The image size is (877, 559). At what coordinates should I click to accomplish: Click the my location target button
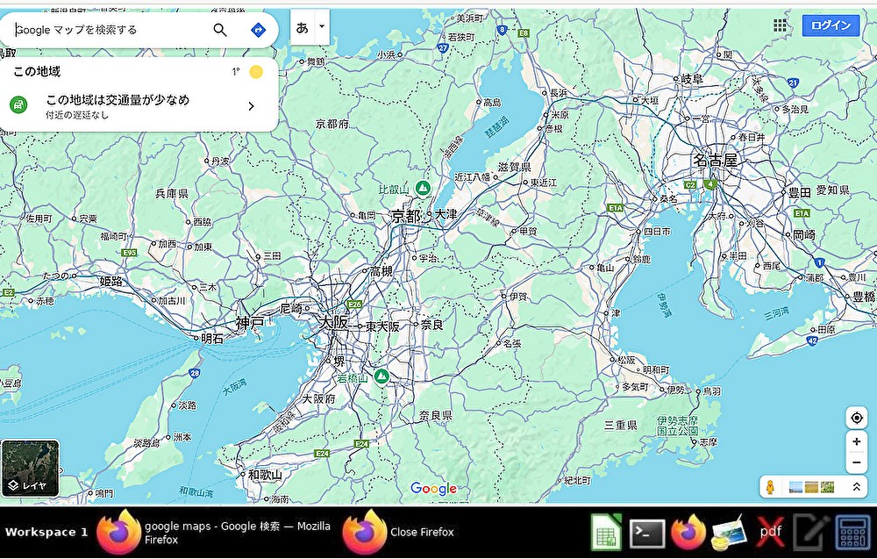click(856, 418)
